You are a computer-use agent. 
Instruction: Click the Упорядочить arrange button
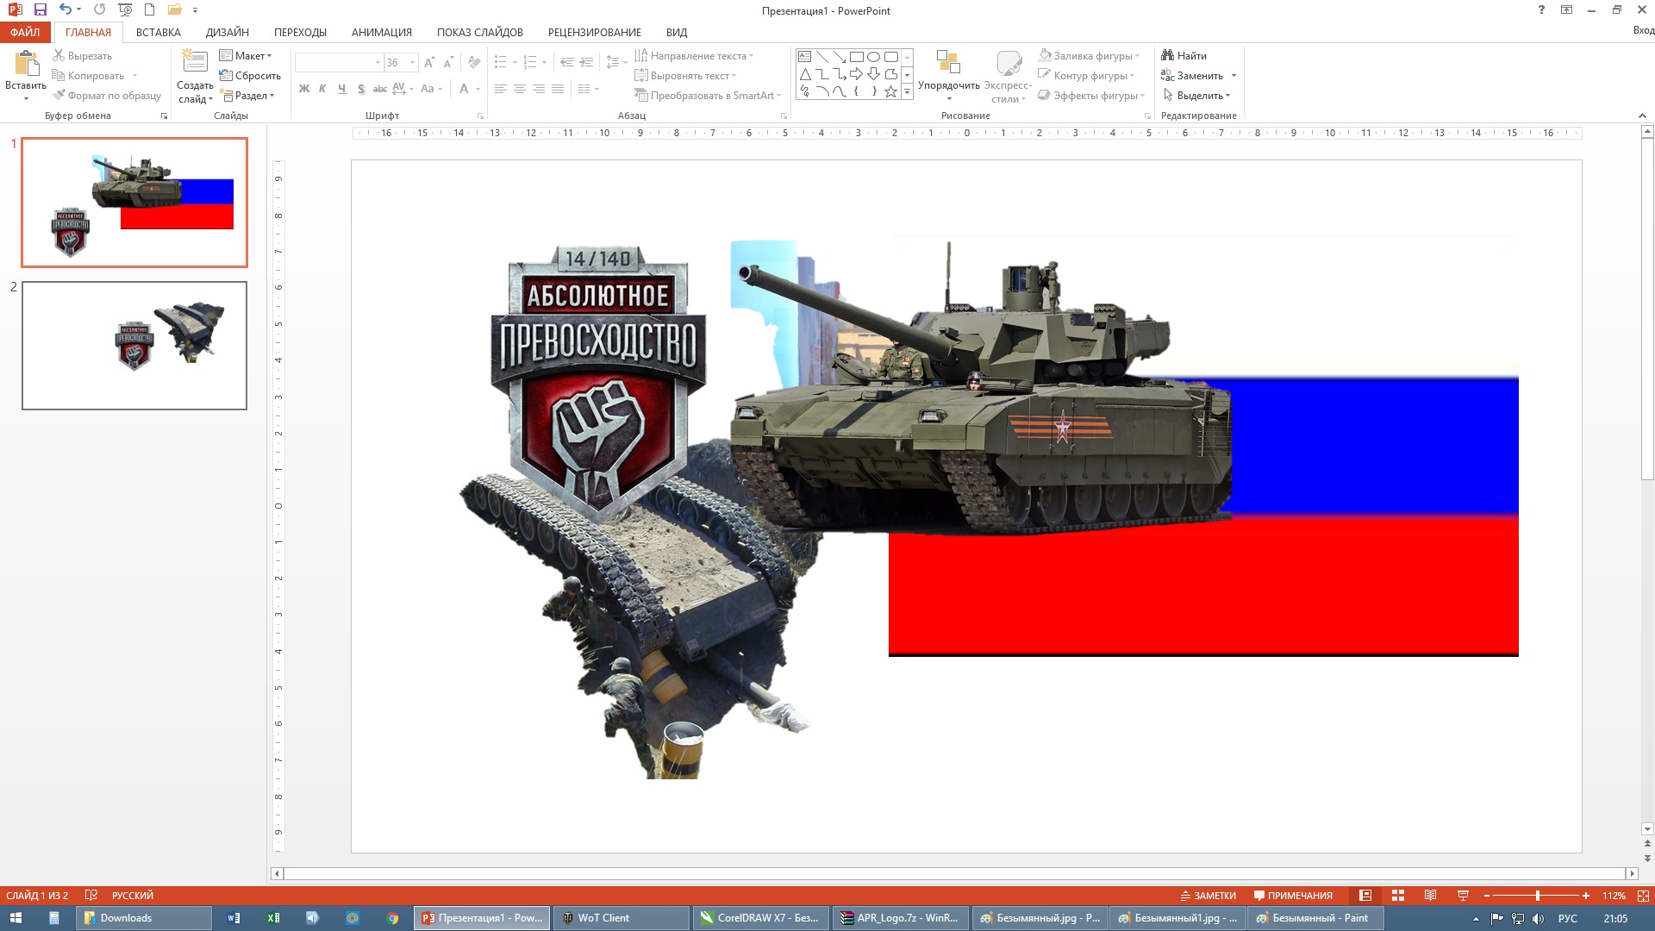point(948,74)
